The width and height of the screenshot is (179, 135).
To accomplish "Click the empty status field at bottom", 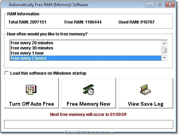I will point(88,124).
